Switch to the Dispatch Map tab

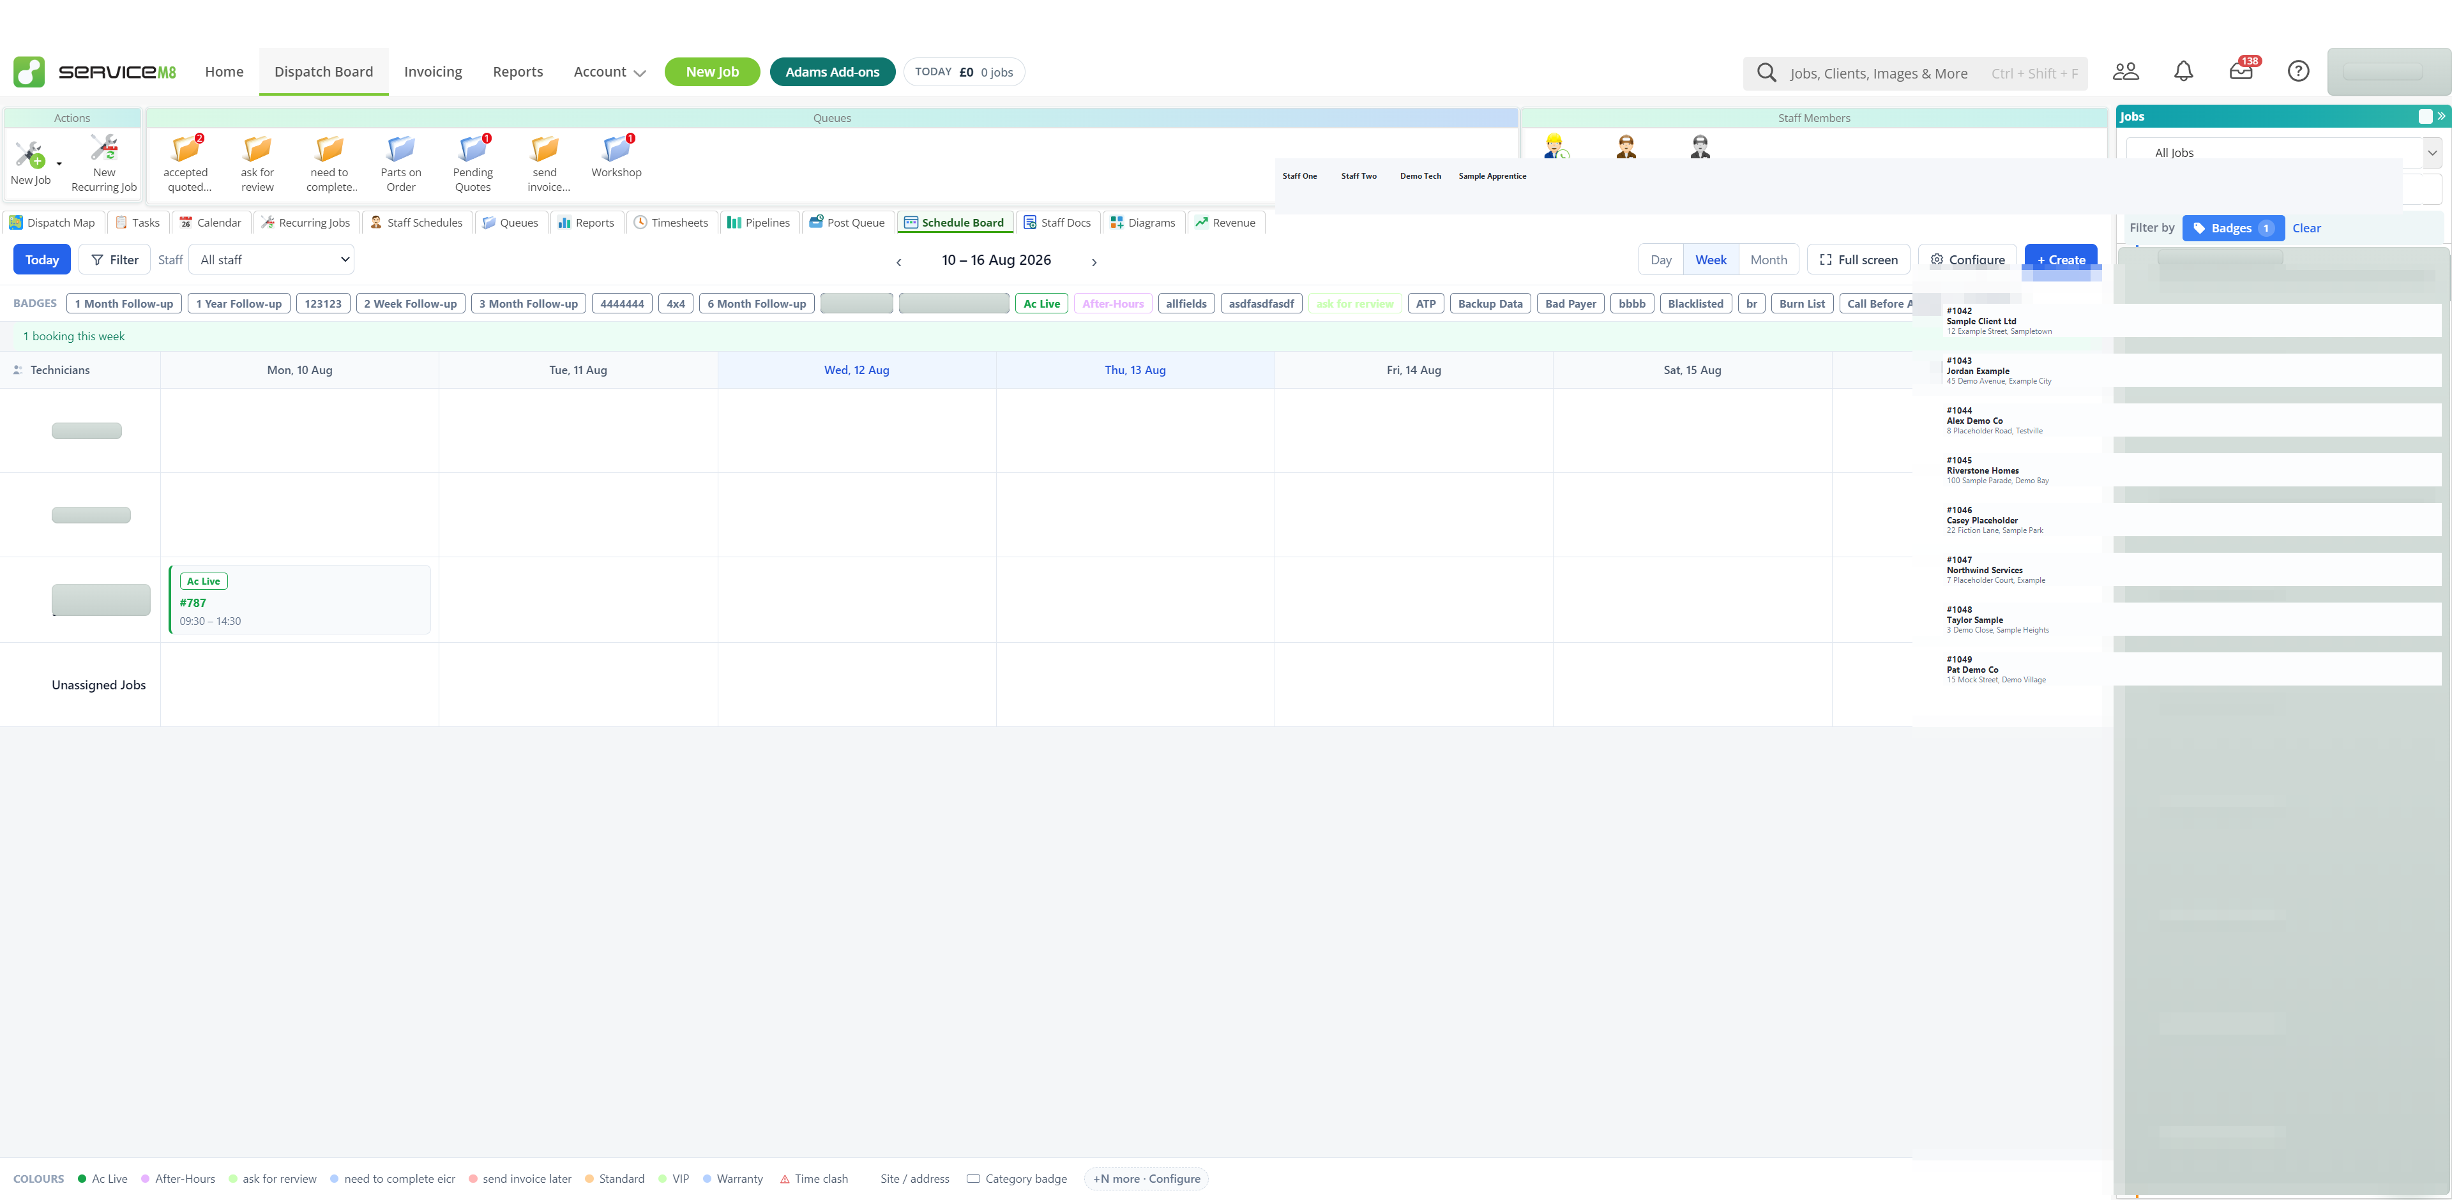tap(52, 223)
